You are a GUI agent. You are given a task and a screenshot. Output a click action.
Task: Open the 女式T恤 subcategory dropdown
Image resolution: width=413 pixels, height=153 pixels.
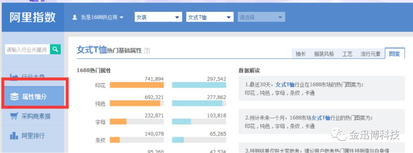tap(210, 18)
